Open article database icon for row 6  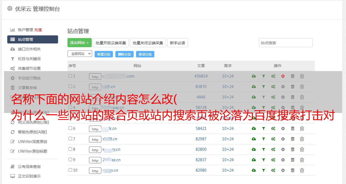coord(293,128)
